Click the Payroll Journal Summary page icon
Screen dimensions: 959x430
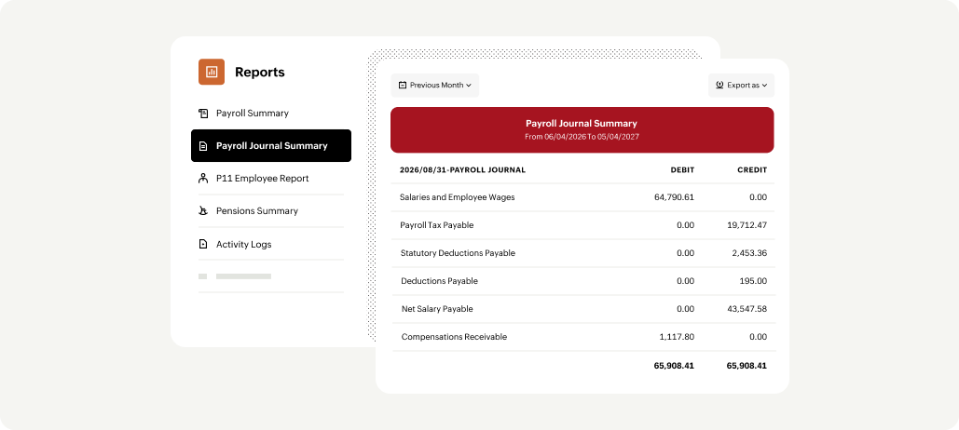[203, 146]
